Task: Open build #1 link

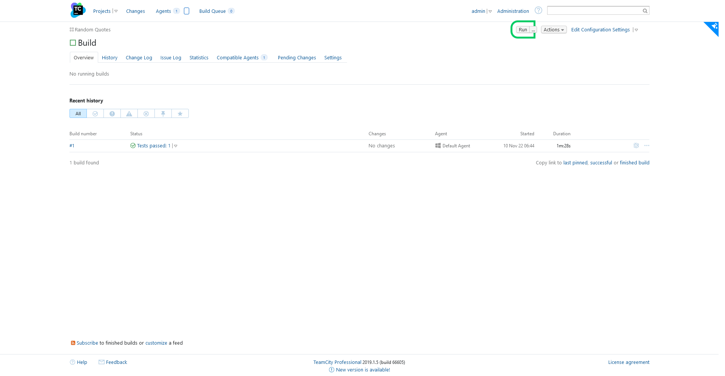Action: tap(72, 145)
